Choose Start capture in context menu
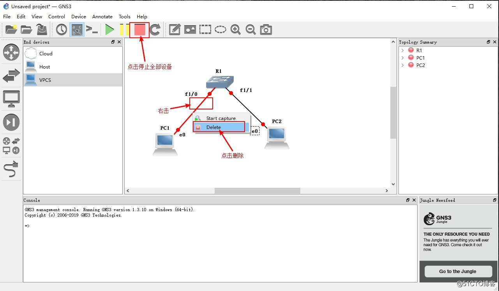The height and width of the screenshot is (291, 499). tap(222, 118)
